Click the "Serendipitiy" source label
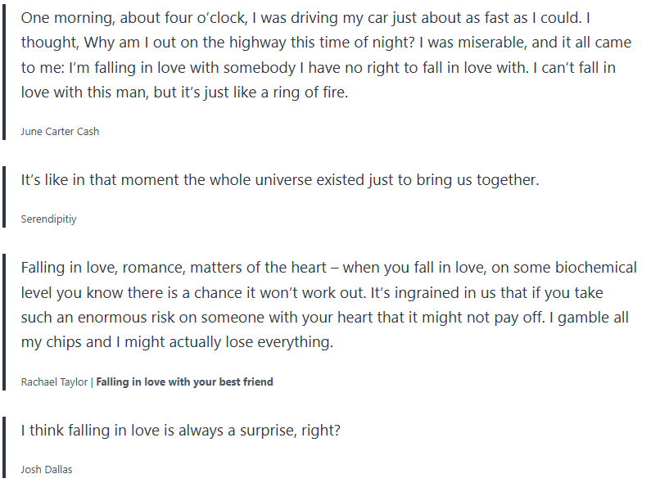 point(48,219)
